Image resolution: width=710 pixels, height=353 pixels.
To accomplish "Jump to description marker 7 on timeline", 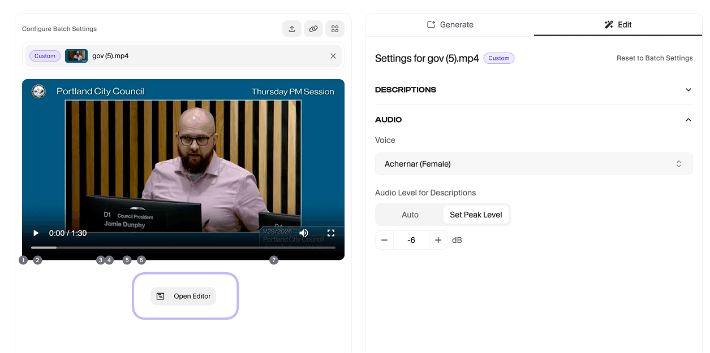I will coord(273,260).
